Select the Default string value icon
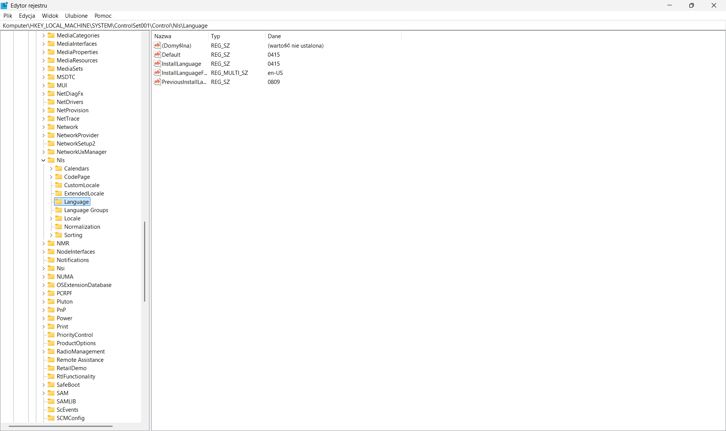Image resolution: width=726 pixels, height=431 pixels. tap(157, 54)
